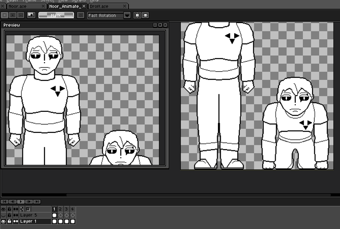The image size is (340, 229).
Task: Toggle continuous mode in the timeline header
Action: (x=15, y=209)
